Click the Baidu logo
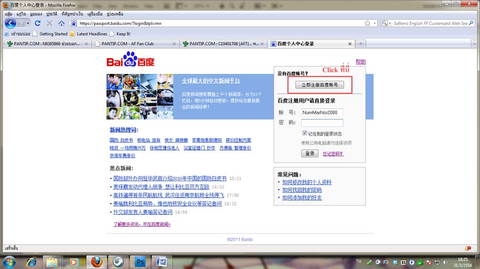The image size is (480, 269). pos(131,60)
